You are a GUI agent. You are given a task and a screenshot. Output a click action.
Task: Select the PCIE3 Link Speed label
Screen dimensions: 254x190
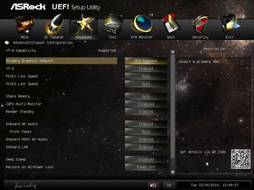[22, 84]
